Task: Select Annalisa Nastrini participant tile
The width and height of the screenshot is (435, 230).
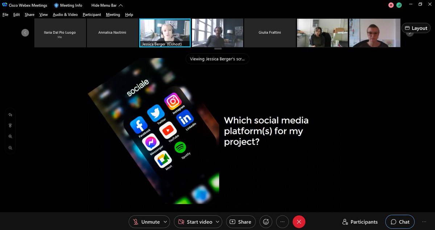Action: pos(113,33)
